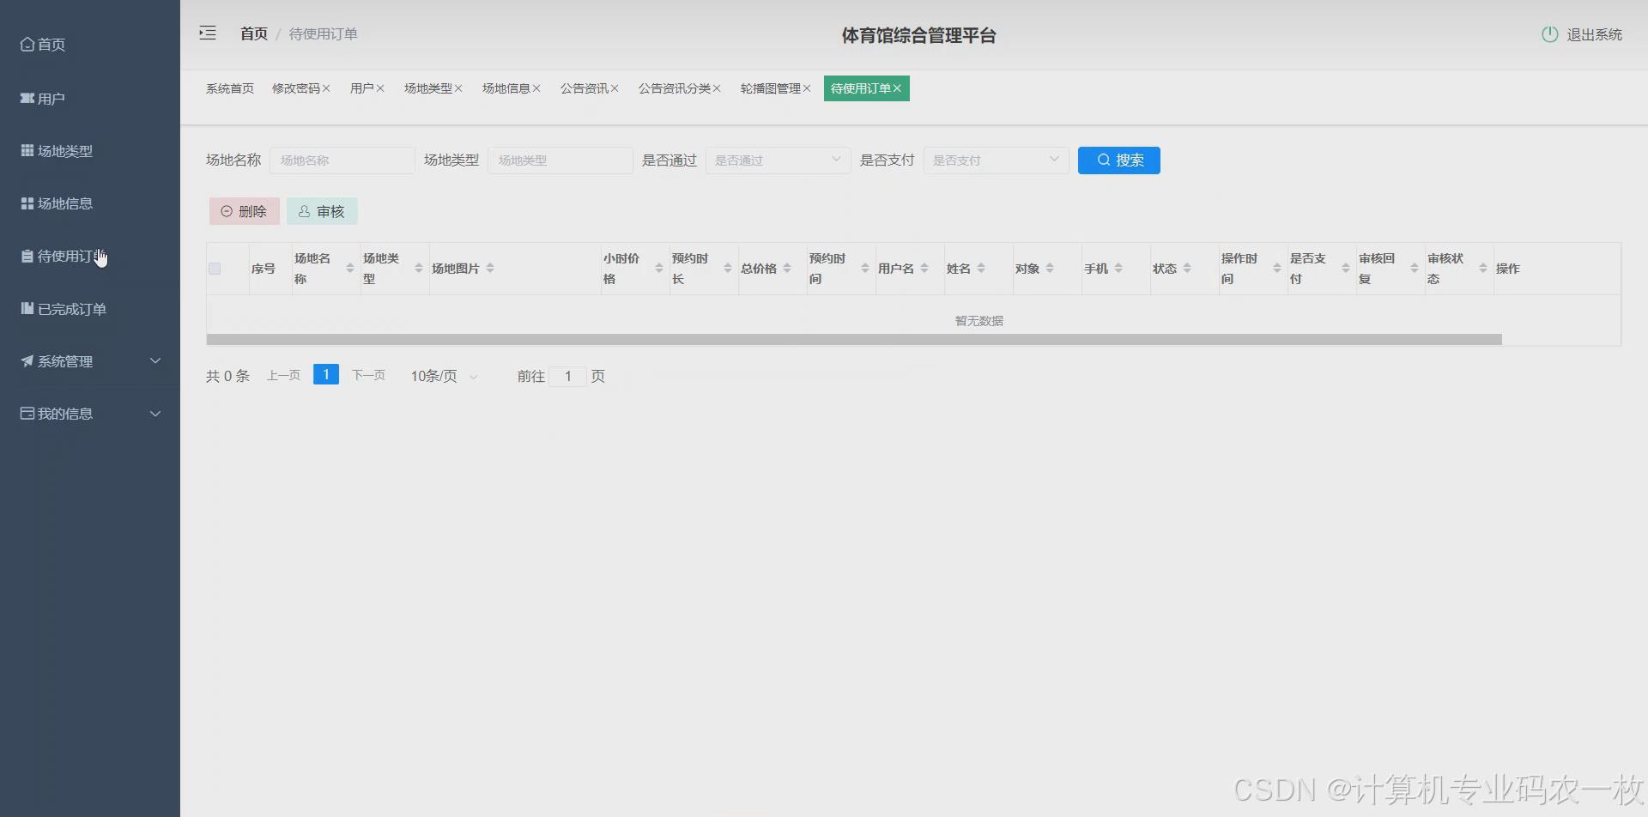Image resolution: width=1648 pixels, height=817 pixels.
Task: Select the 待使用订单 document icon
Action: click(26, 256)
